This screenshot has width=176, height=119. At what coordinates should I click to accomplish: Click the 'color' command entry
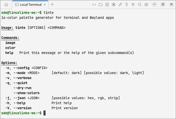coord(10,48)
